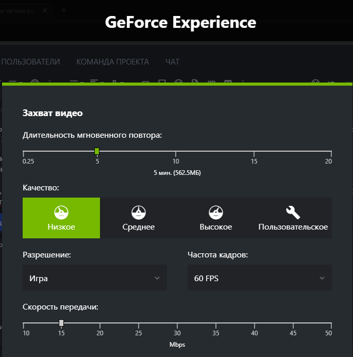Image resolution: width=353 pixels, height=357 pixels.
Task: Open the Частота кадров dropdown showing 60 FPS
Action: tap(259, 278)
